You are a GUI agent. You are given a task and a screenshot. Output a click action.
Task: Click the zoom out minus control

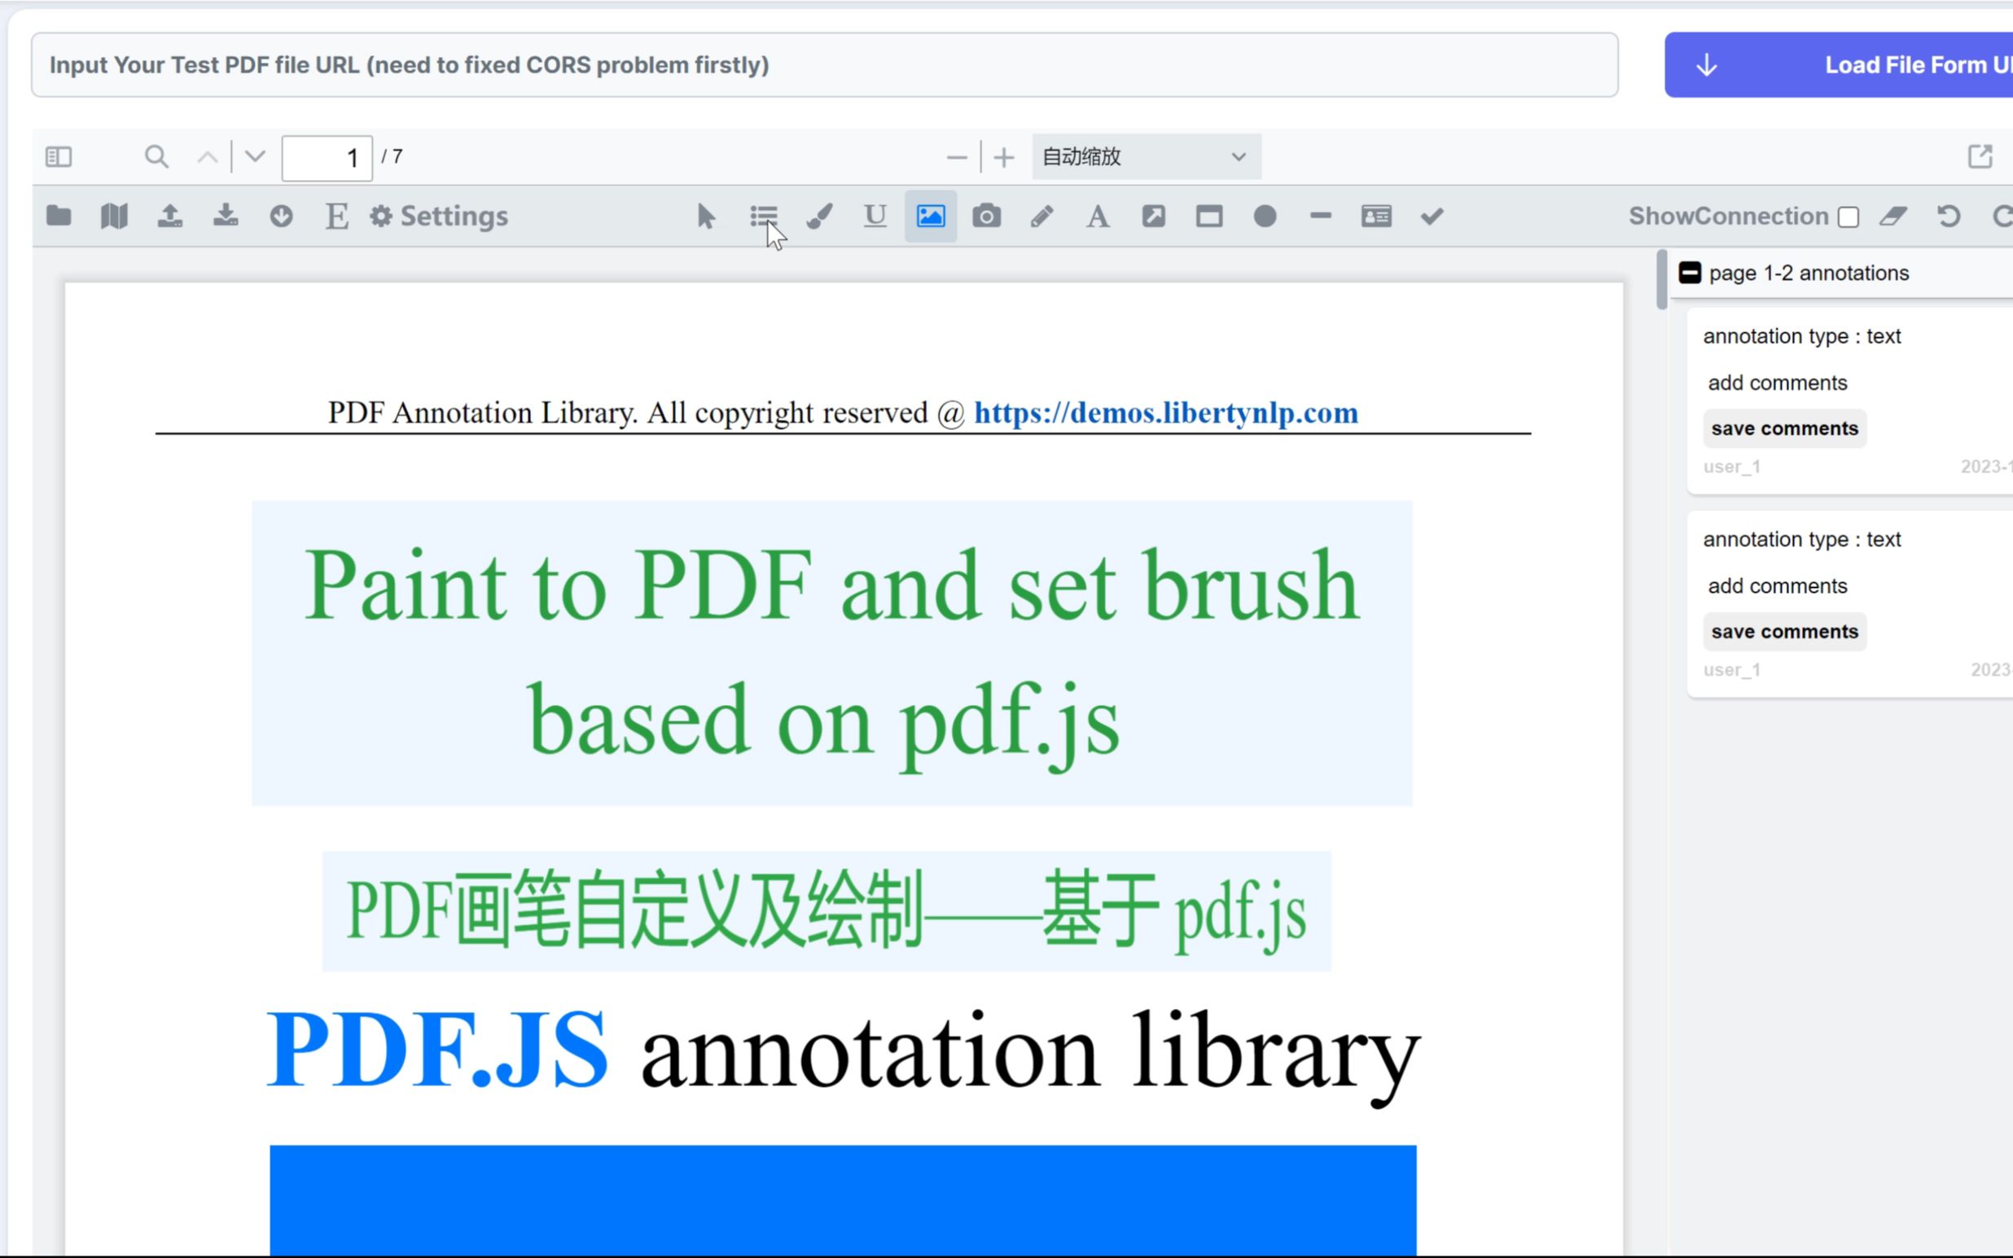(956, 156)
